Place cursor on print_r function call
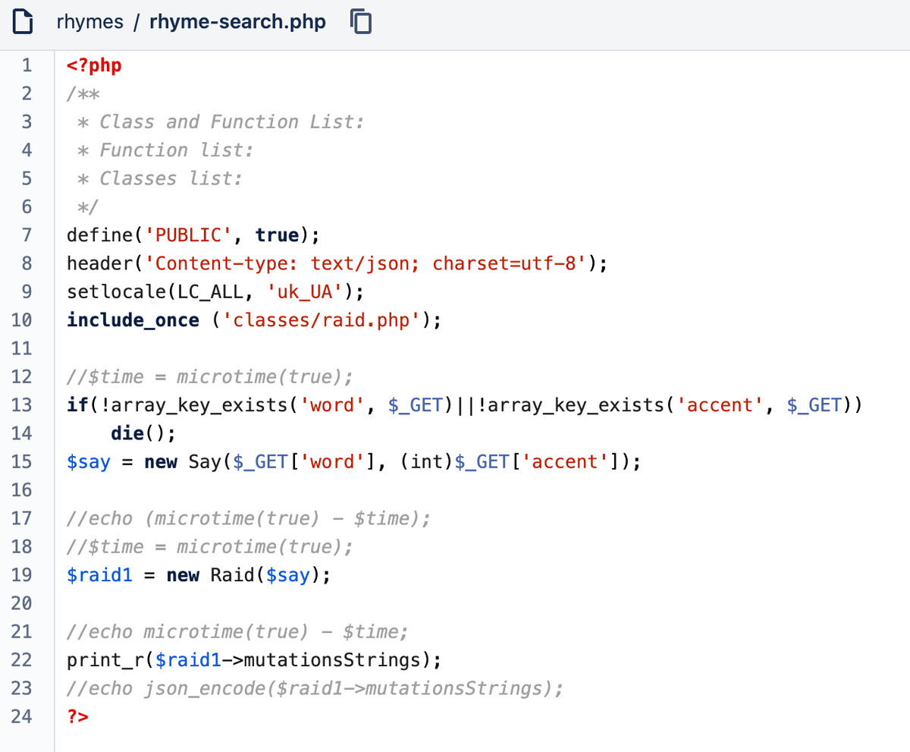910x752 pixels. [x=105, y=660]
